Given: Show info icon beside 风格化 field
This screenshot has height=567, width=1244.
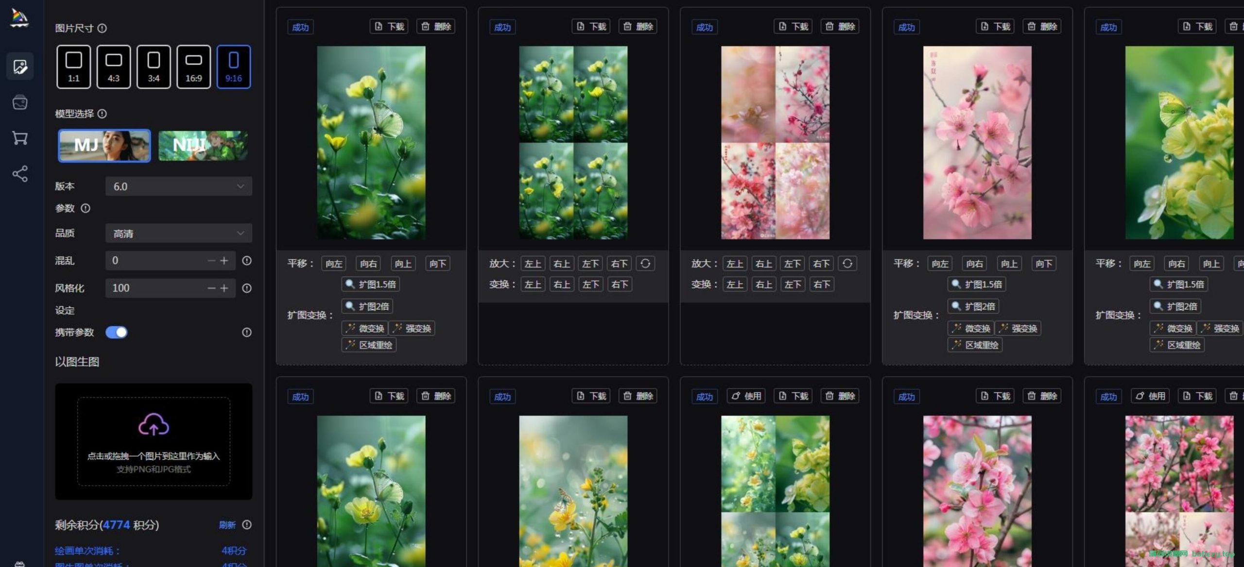Looking at the screenshot, I should click(247, 288).
